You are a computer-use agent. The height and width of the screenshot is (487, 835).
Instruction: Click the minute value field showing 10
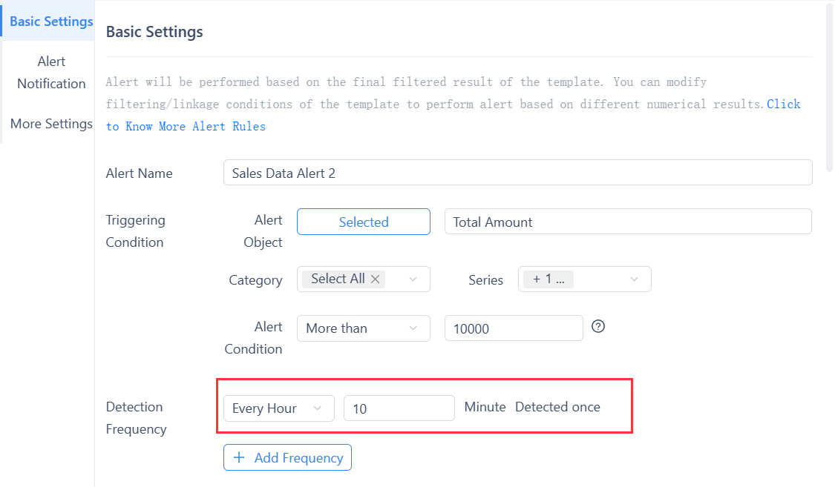click(x=399, y=408)
